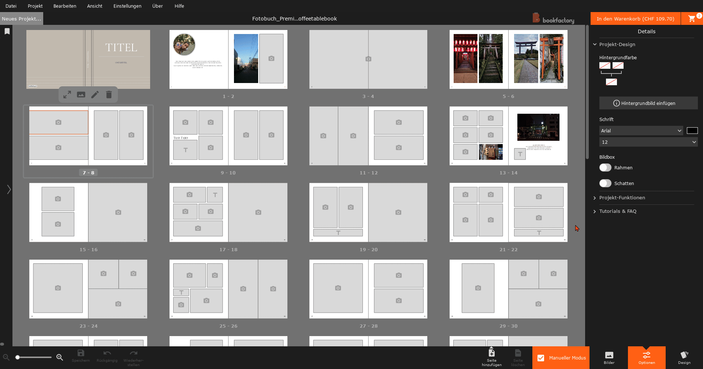The height and width of the screenshot is (369, 703).
Task: Click Seite hinzufügen add page icon
Action: click(x=491, y=353)
